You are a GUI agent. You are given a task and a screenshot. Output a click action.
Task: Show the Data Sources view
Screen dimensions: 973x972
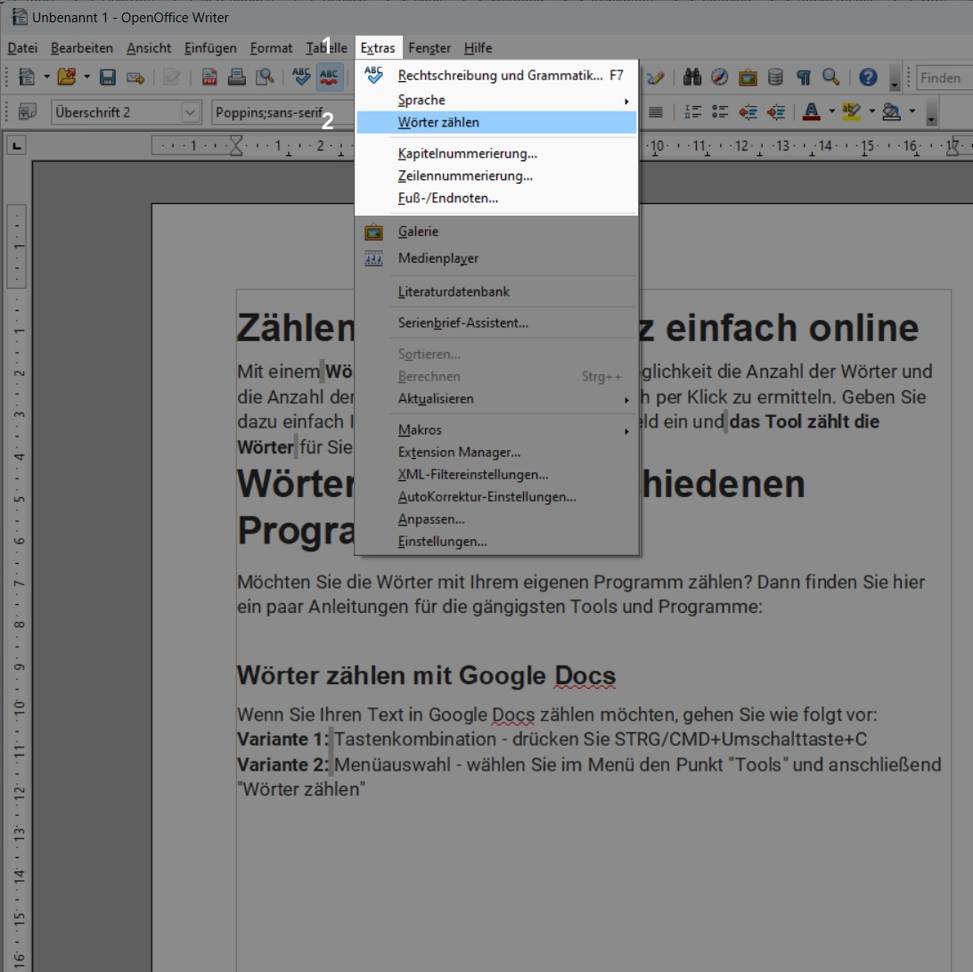[774, 78]
